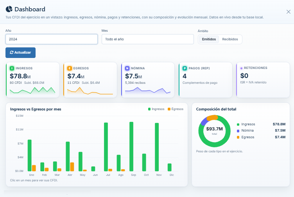Click the Actualizar button

pyautogui.click(x=20, y=52)
